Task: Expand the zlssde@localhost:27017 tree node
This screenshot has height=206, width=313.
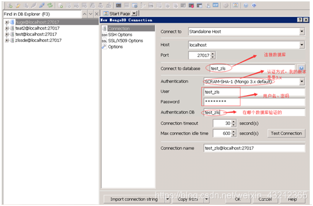Action: (x=7, y=40)
